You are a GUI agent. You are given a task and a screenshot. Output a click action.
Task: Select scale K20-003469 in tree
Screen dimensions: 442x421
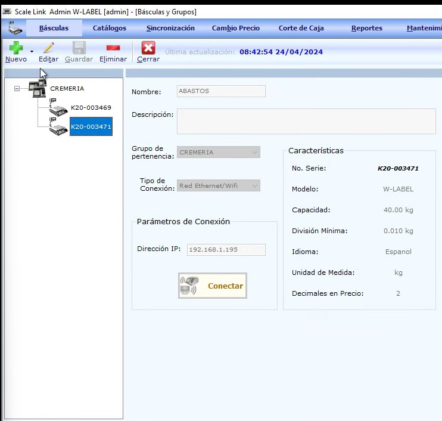[91, 107]
